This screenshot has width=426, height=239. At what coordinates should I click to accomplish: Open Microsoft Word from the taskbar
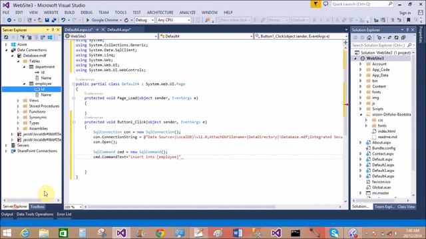coord(237,233)
